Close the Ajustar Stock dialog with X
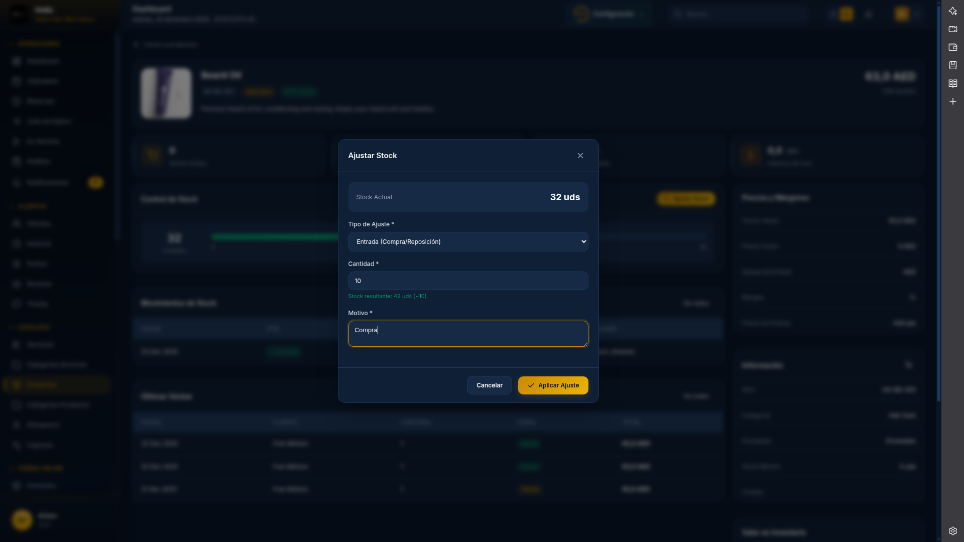964x542 pixels. point(580,156)
